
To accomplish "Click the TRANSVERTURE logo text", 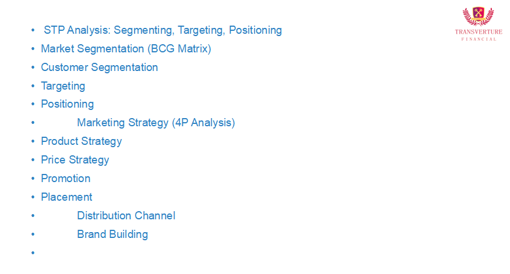I will click(x=479, y=32).
